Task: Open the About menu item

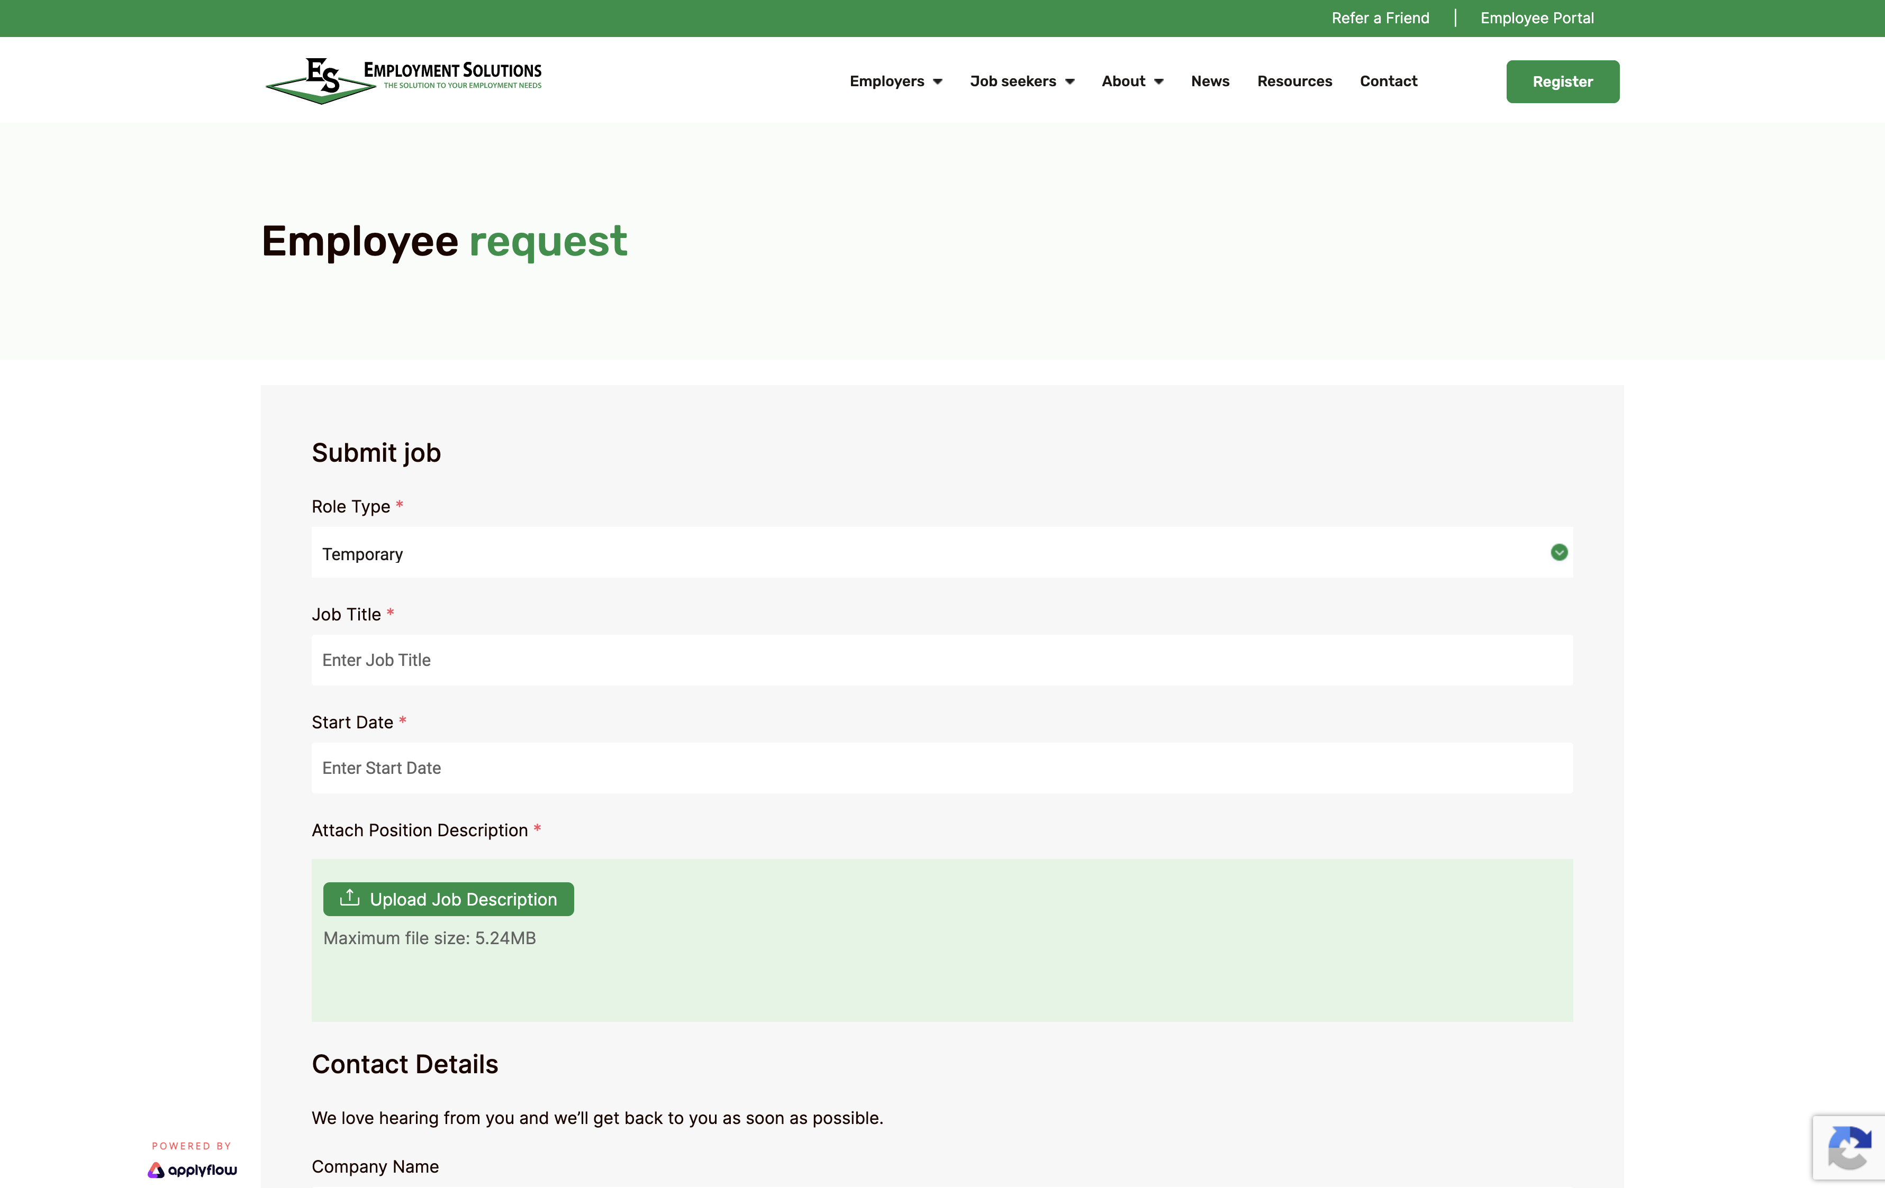Action: click(1122, 81)
